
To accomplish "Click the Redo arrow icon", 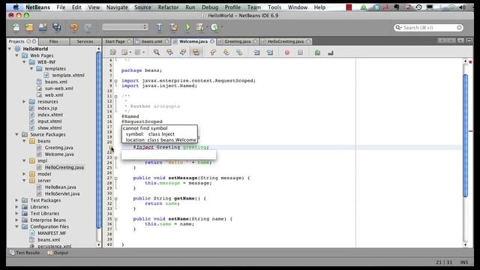I will pos(88,28).
